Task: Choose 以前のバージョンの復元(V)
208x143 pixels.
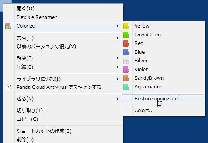Action: coord(63,47)
